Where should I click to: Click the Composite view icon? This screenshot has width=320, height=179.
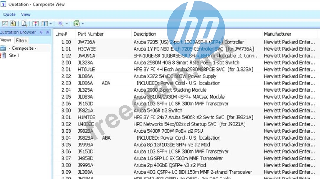[3, 48]
